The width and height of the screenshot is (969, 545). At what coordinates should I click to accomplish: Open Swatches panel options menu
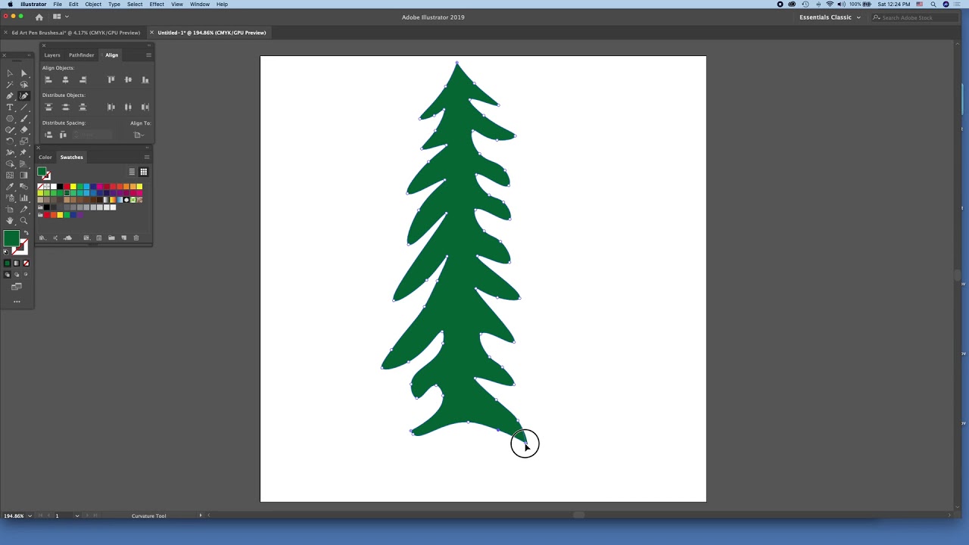(147, 157)
